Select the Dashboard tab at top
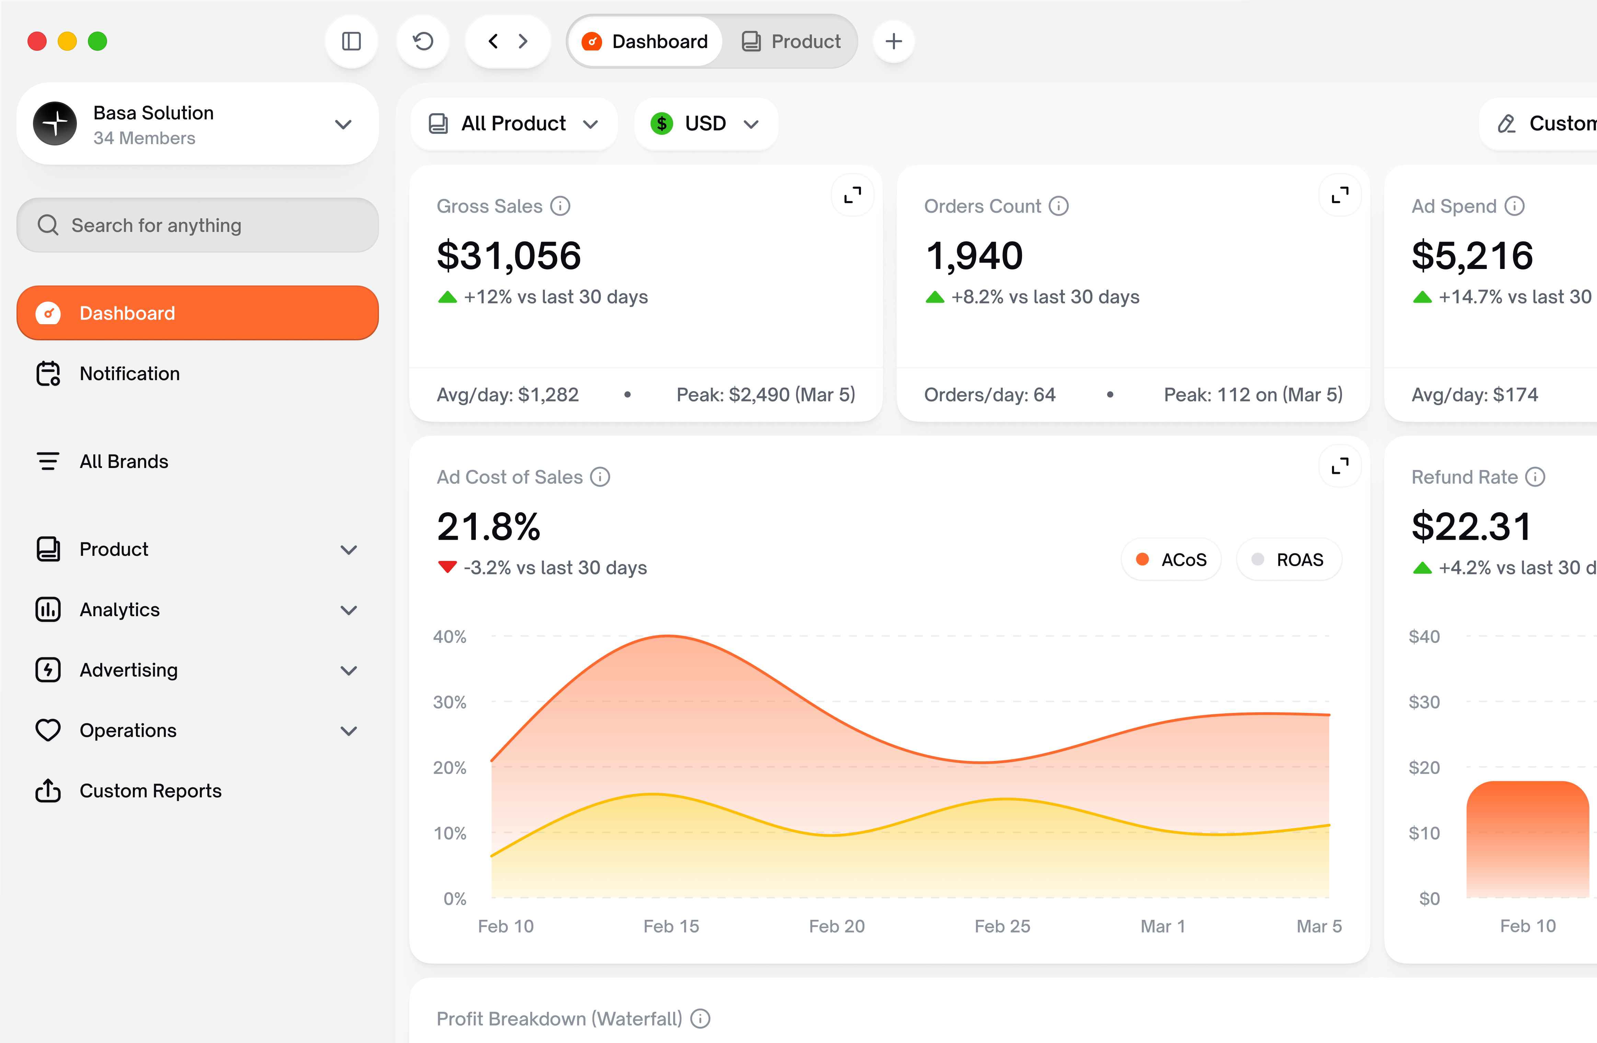This screenshot has height=1043, width=1597. click(x=645, y=42)
